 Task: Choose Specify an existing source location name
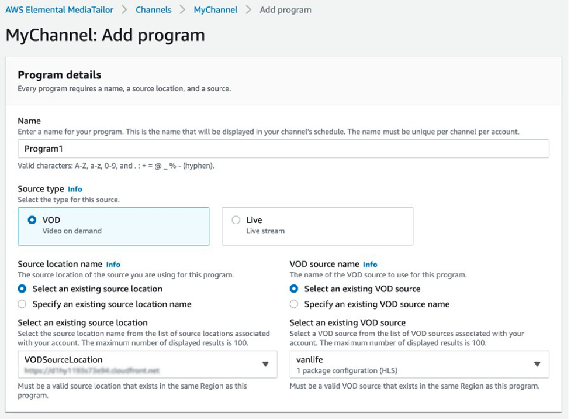point(22,304)
